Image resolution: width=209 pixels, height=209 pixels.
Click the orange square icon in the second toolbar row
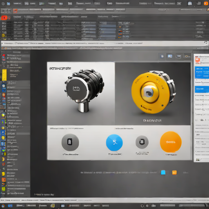pyautogui.click(x=15, y=11)
